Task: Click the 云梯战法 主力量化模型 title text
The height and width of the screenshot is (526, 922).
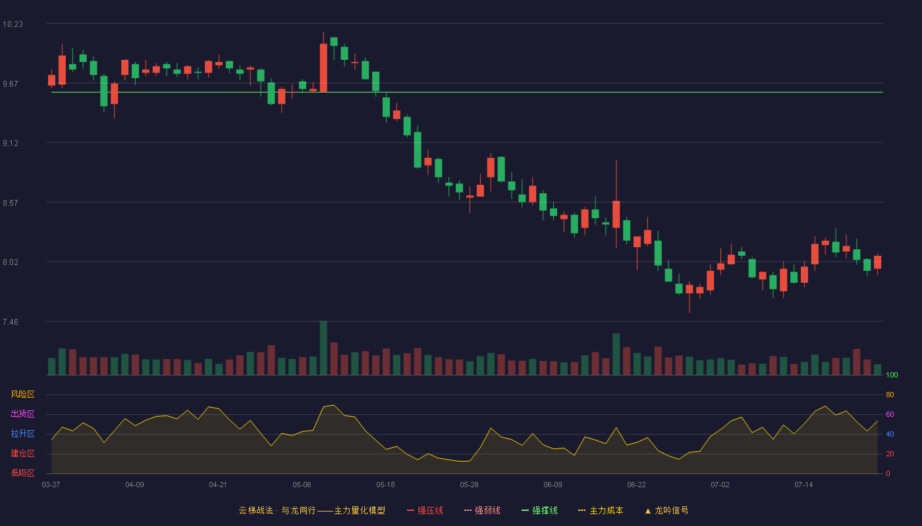Action: click(312, 510)
